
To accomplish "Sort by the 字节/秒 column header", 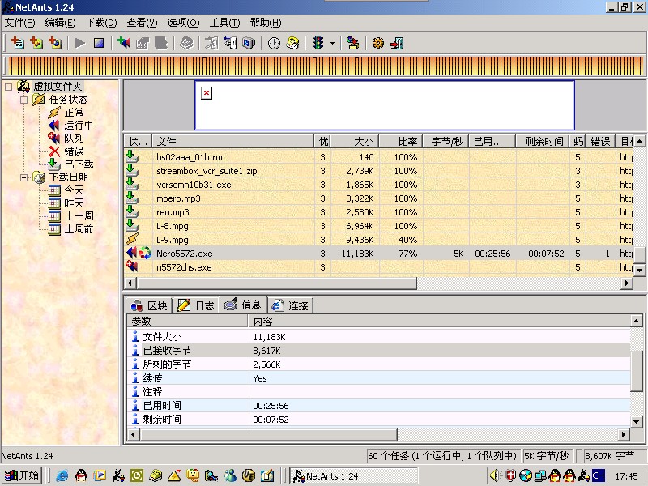I will click(446, 141).
